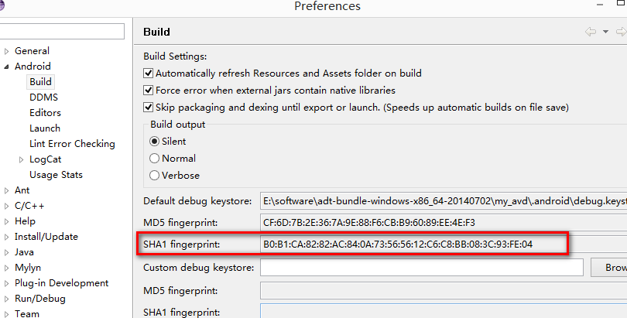
Task: Click the Eclipse icon in the title bar
Action: click(x=2, y=5)
